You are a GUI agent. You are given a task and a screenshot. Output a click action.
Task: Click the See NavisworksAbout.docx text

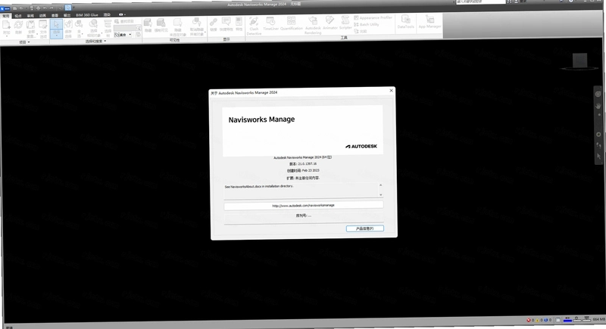pos(259,186)
